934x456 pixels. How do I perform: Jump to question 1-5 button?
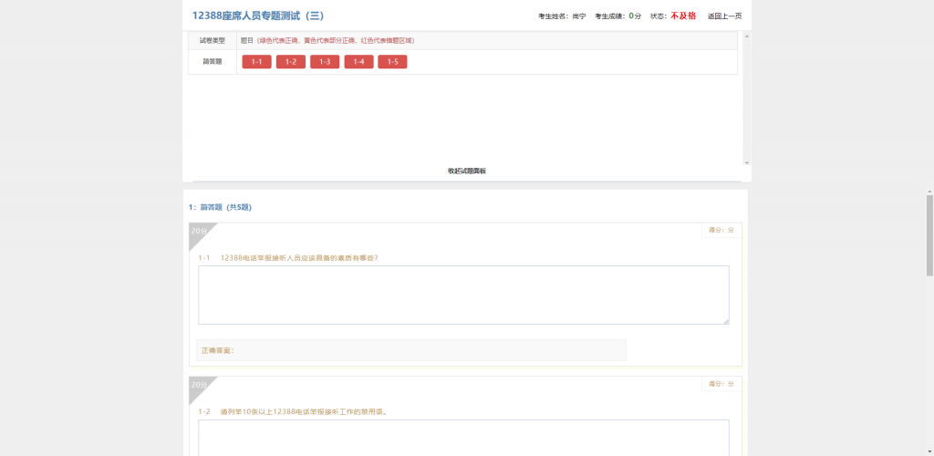[x=392, y=62]
